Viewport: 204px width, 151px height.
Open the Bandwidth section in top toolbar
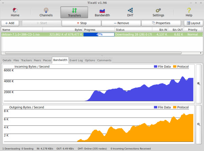(x=102, y=12)
